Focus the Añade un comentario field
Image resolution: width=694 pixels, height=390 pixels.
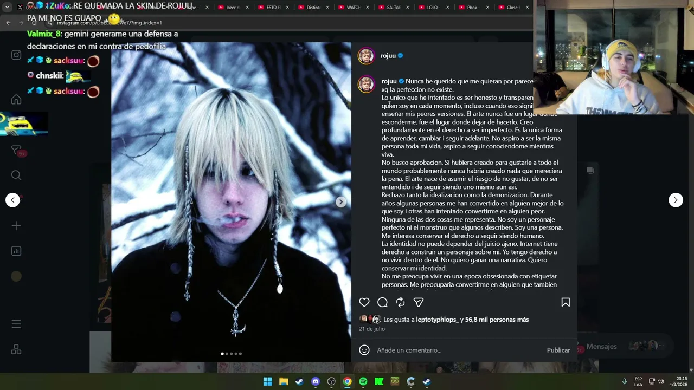(x=458, y=350)
